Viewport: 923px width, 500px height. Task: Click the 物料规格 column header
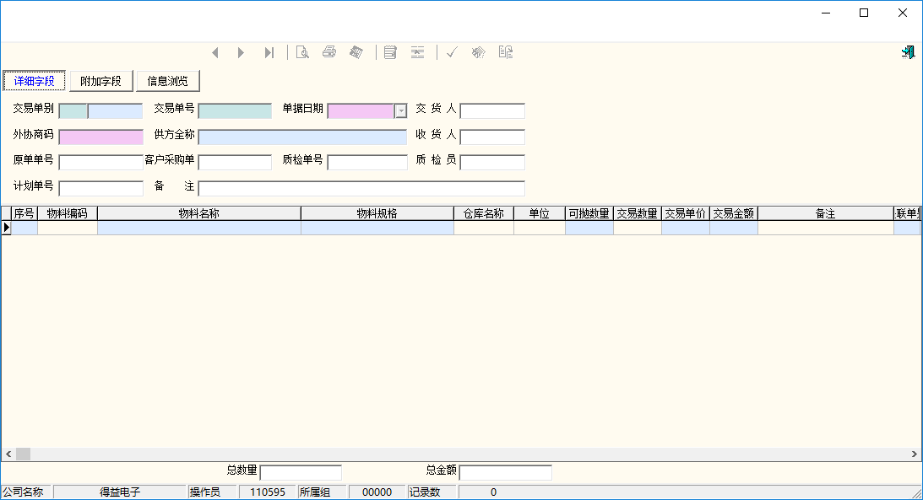(377, 213)
